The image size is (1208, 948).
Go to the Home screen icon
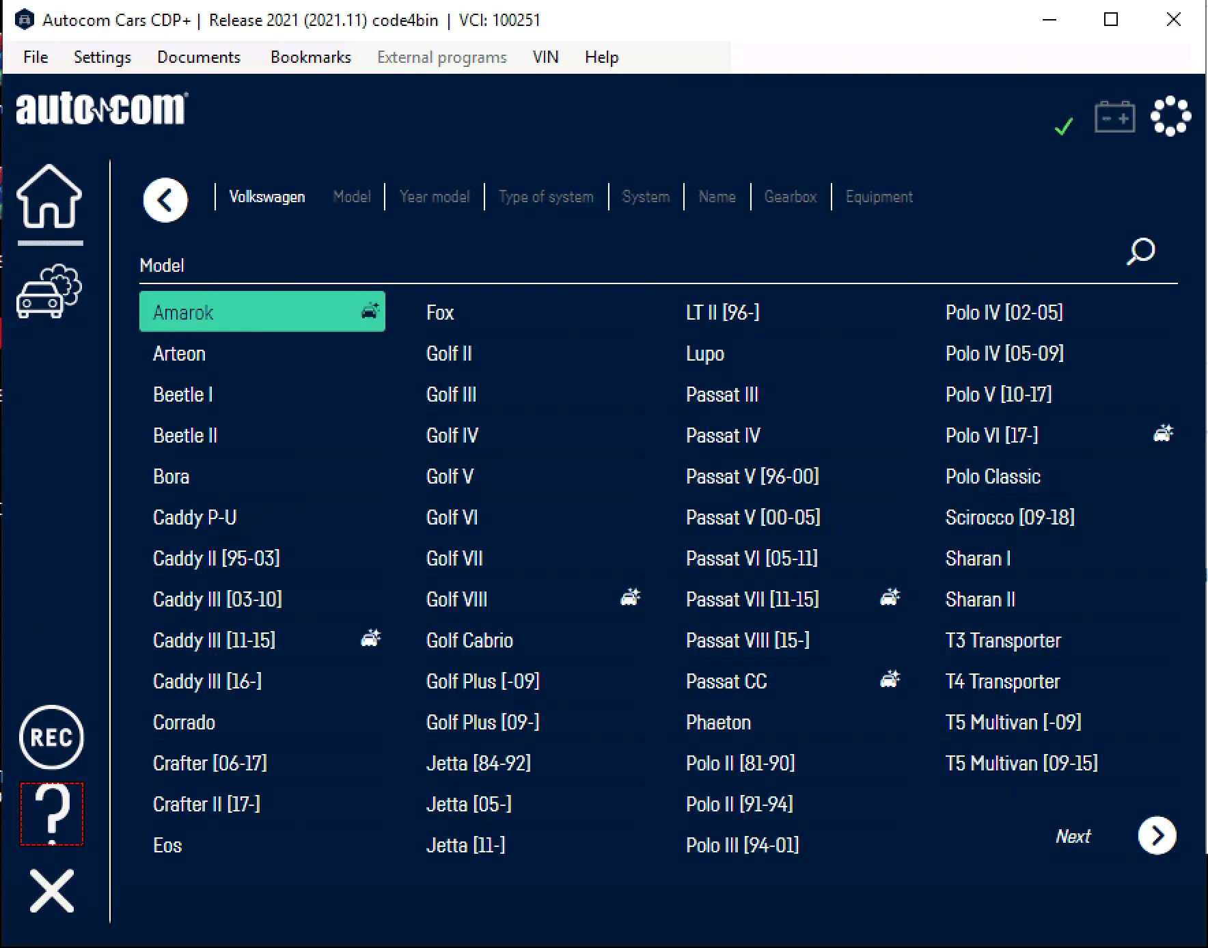[49, 197]
